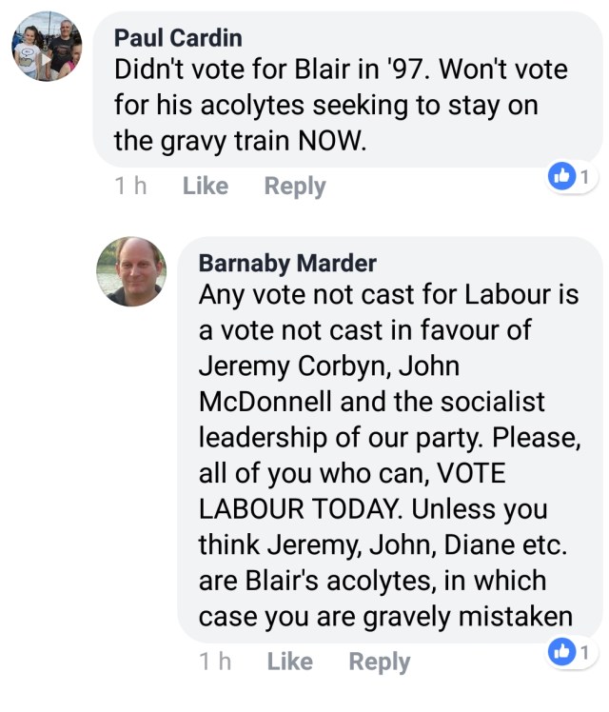
Task: Click the reaction count number beside Paul Cardin's comment
Action: click(584, 176)
